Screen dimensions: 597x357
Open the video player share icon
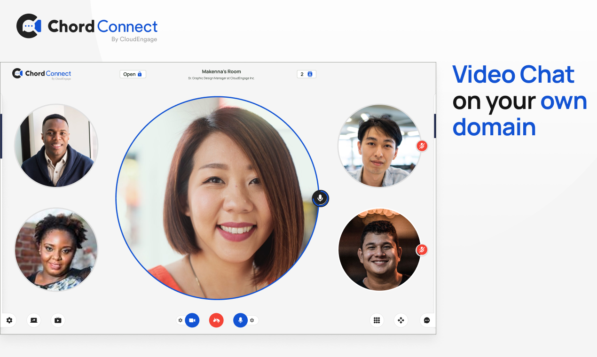(x=58, y=320)
